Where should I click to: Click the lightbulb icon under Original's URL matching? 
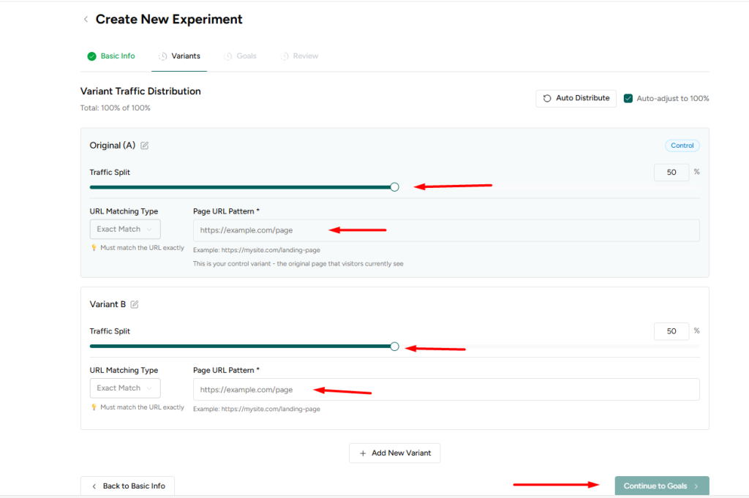[x=93, y=248]
